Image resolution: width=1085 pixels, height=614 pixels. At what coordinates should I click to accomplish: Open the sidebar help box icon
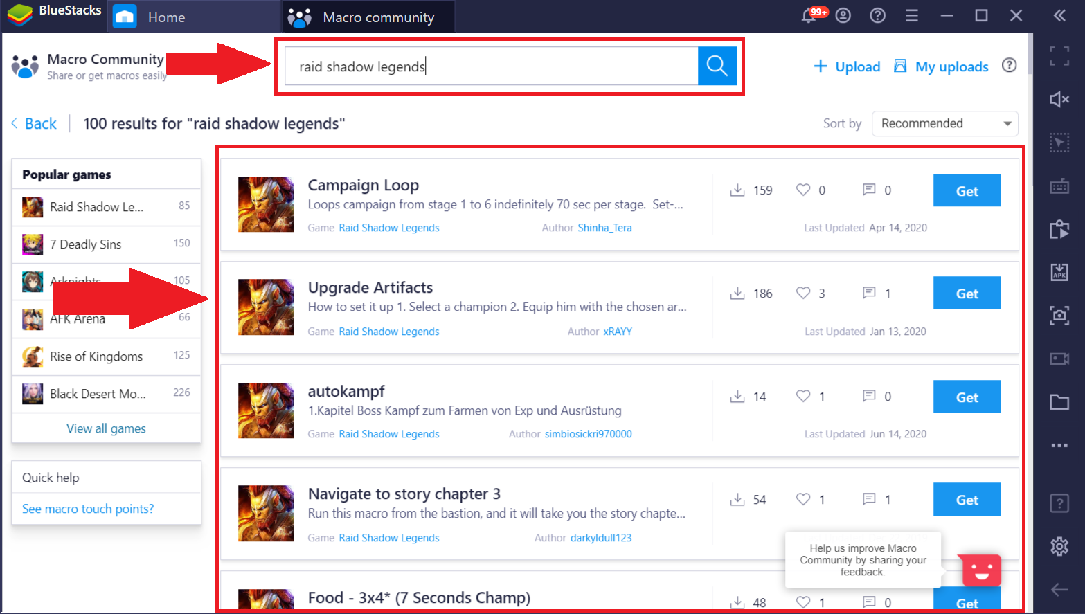(1059, 503)
